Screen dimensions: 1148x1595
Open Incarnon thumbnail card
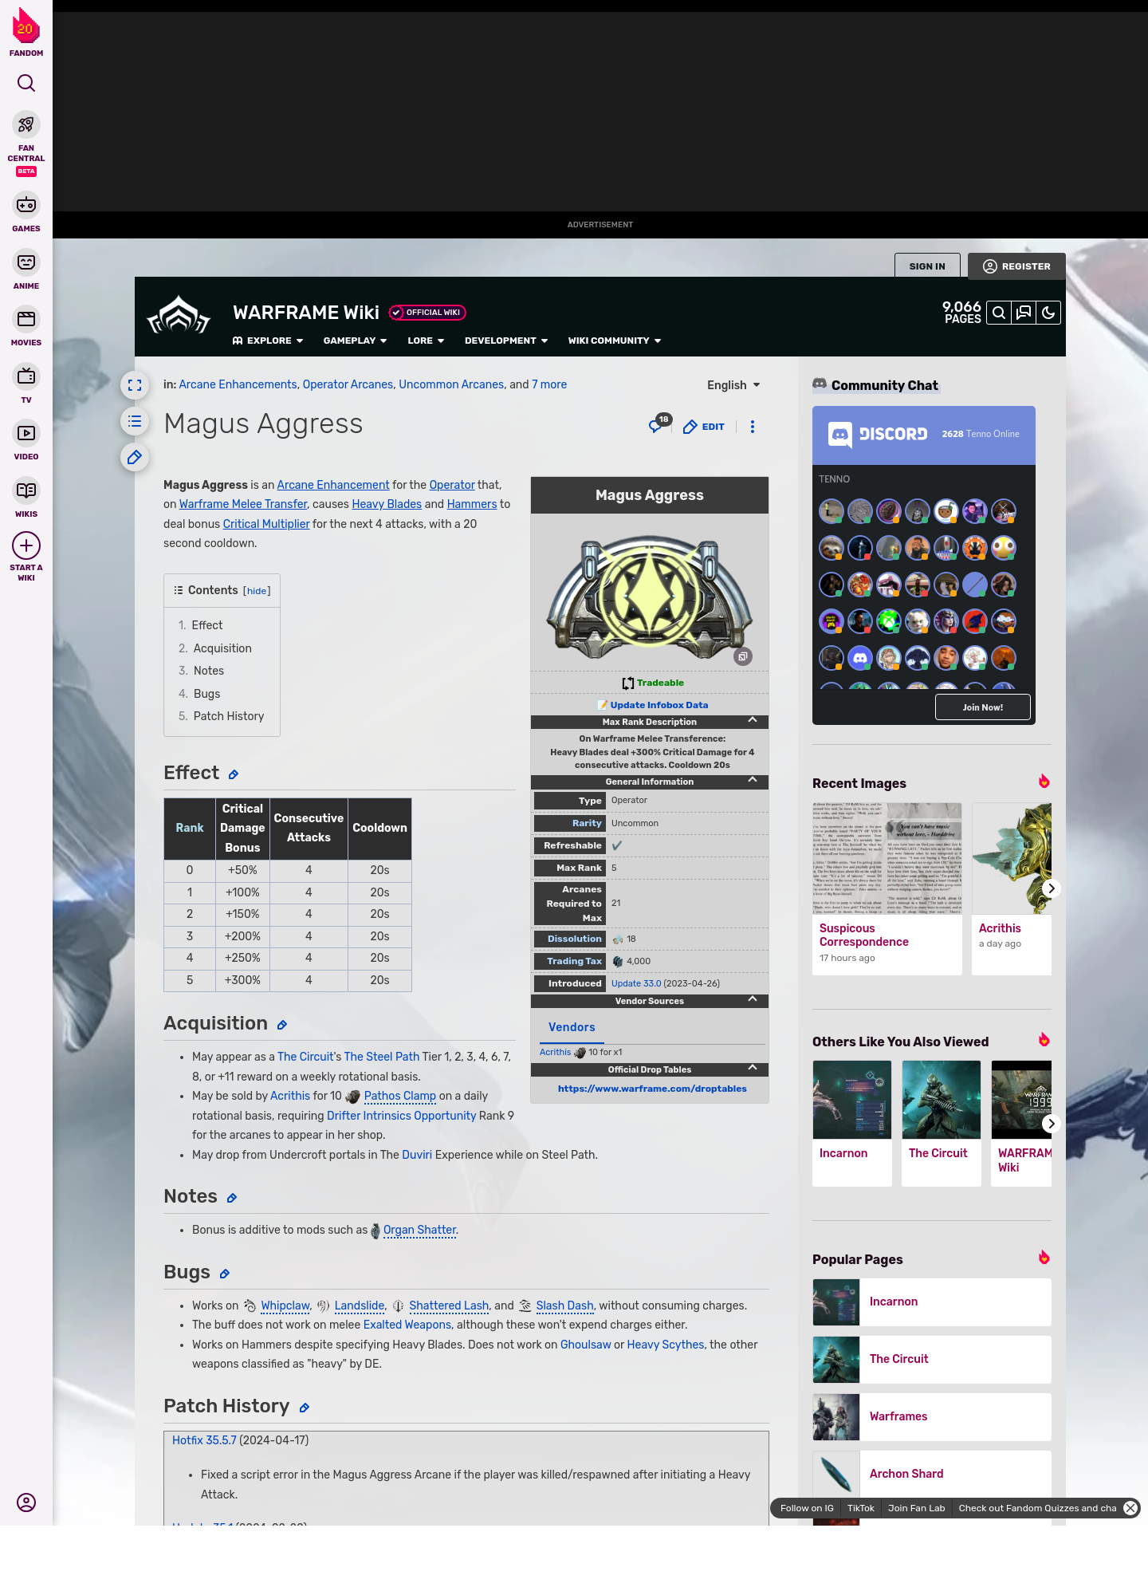(x=852, y=1123)
